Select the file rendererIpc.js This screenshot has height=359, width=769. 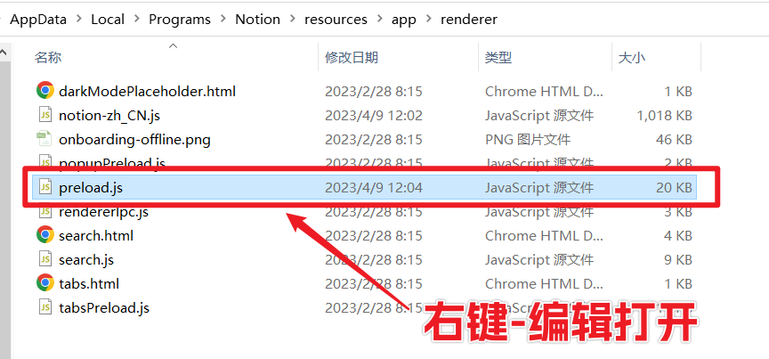pyautogui.click(x=103, y=212)
